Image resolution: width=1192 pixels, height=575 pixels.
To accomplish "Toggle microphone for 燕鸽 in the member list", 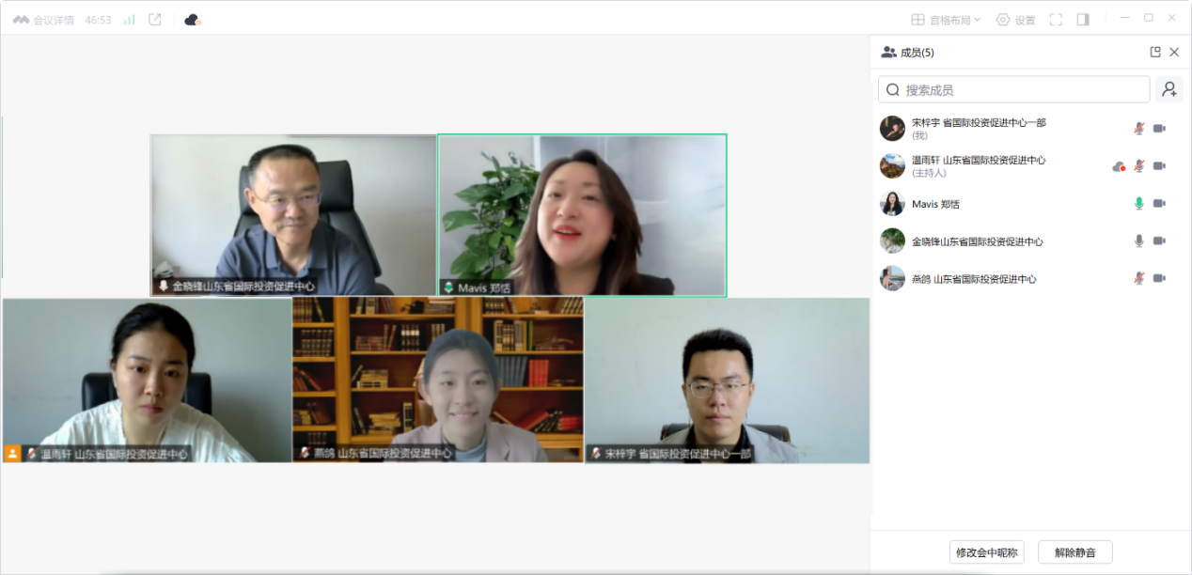I will click(1139, 279).
